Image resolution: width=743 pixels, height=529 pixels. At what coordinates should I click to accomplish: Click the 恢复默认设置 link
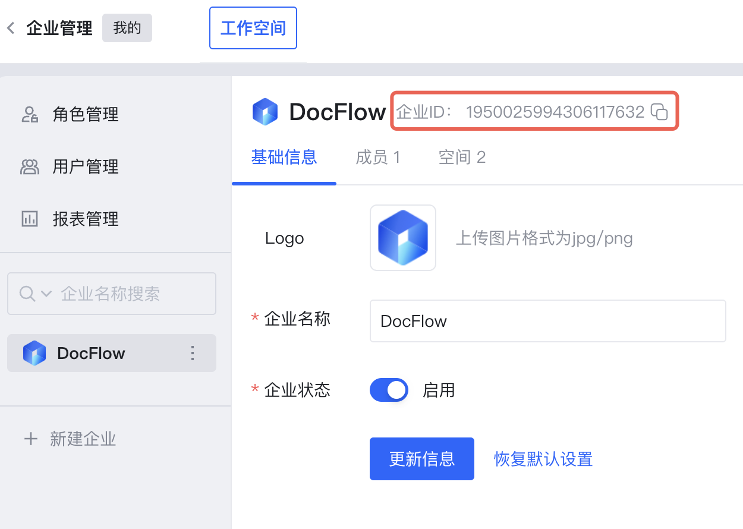(543, 459)
